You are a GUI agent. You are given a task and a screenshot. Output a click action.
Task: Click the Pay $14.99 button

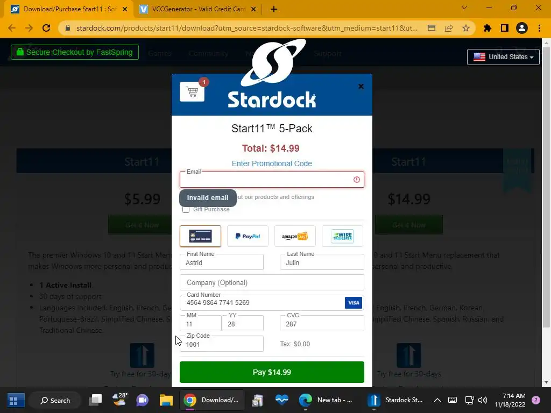272,372
